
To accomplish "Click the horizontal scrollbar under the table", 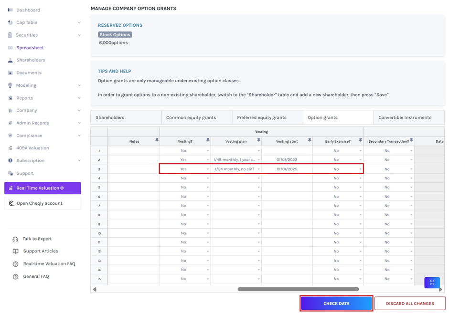I will pos(298,289).
